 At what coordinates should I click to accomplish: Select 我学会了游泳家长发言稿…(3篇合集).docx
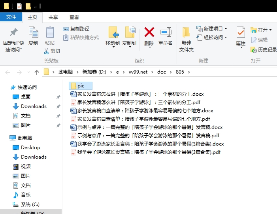147,144
